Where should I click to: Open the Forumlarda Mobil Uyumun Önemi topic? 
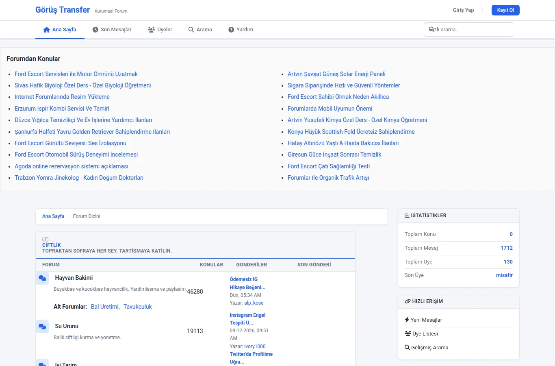tap(330, 109)
